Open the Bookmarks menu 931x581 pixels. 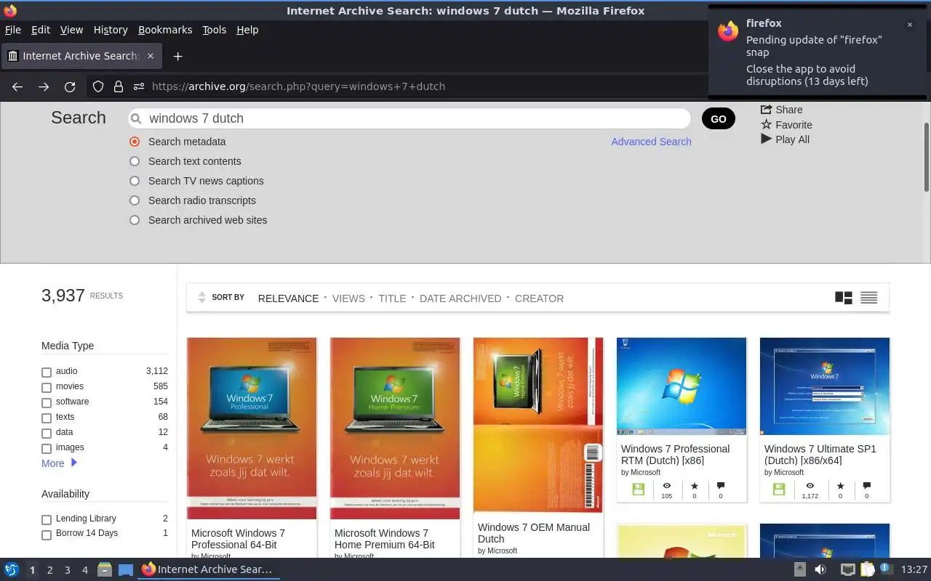coord(165,30)
